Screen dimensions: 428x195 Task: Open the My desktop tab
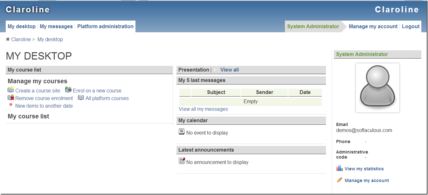point(22,27)
